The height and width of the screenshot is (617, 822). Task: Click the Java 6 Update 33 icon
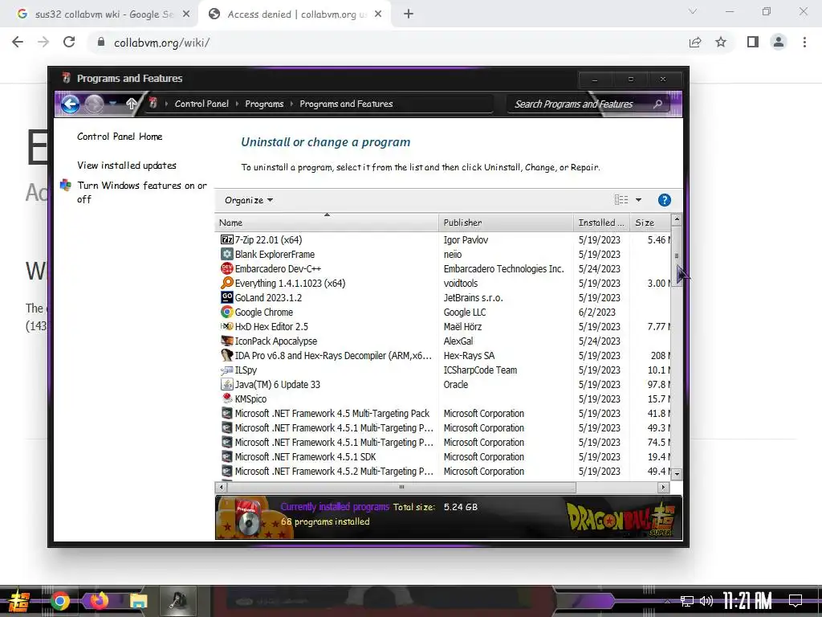226,385
